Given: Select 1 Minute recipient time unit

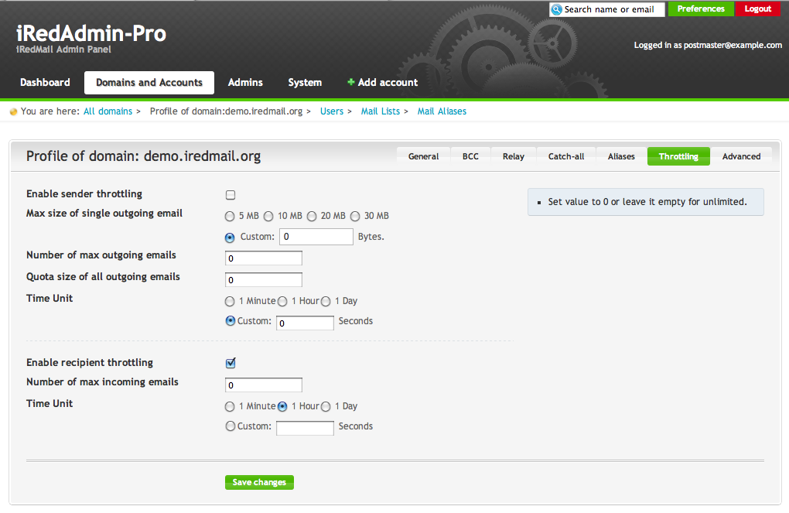Looking at the screenshot, I should 230,406.
